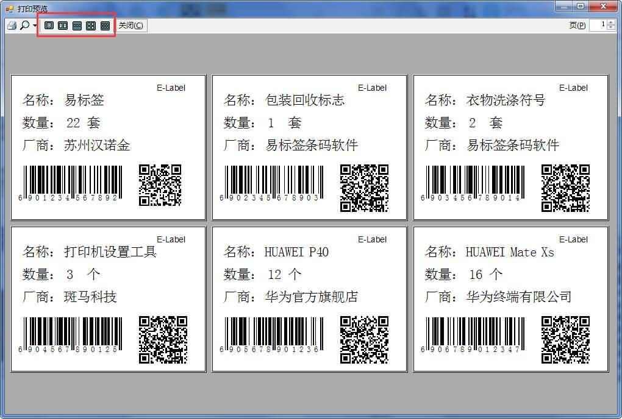The image size is (622, 419).
Task: Increase page number with up spinner
Action: pyautogui.click(x=611, y=23)
